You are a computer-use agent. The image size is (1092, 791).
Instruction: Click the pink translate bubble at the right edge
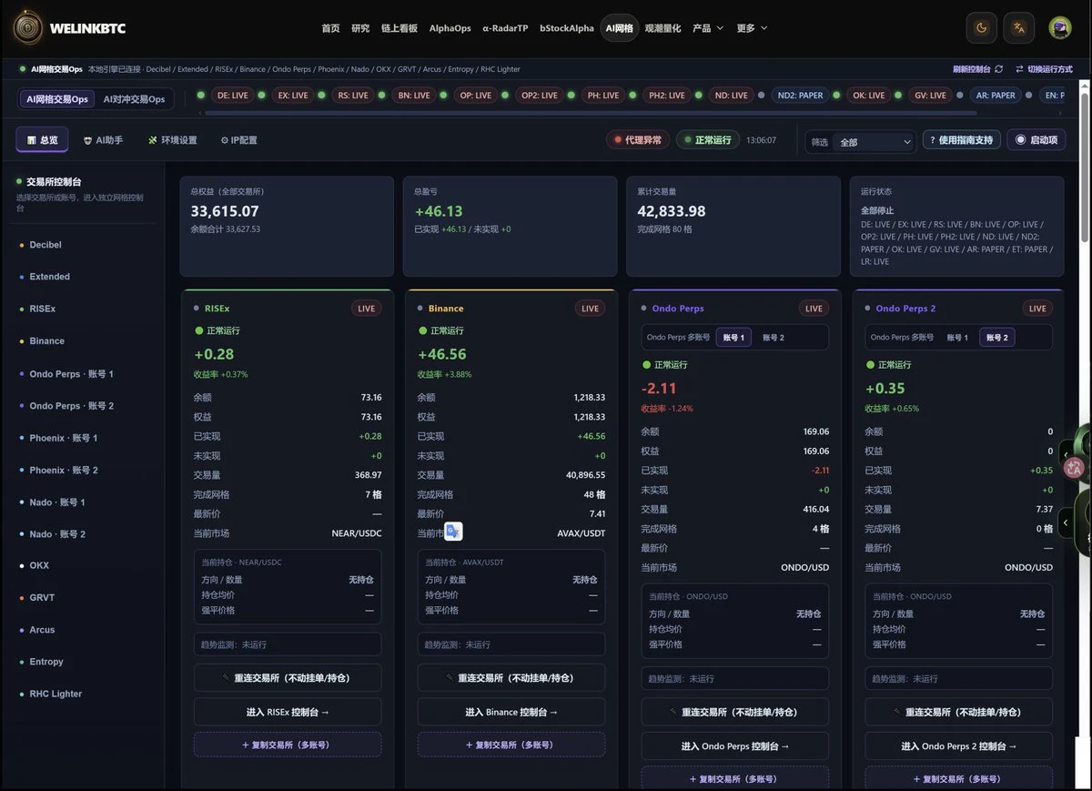pyautogui.click(x=1075, y=469)
